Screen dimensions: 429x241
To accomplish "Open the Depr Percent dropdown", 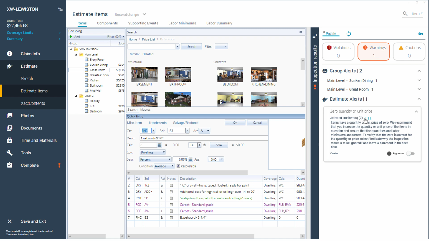I will point(155,159).
